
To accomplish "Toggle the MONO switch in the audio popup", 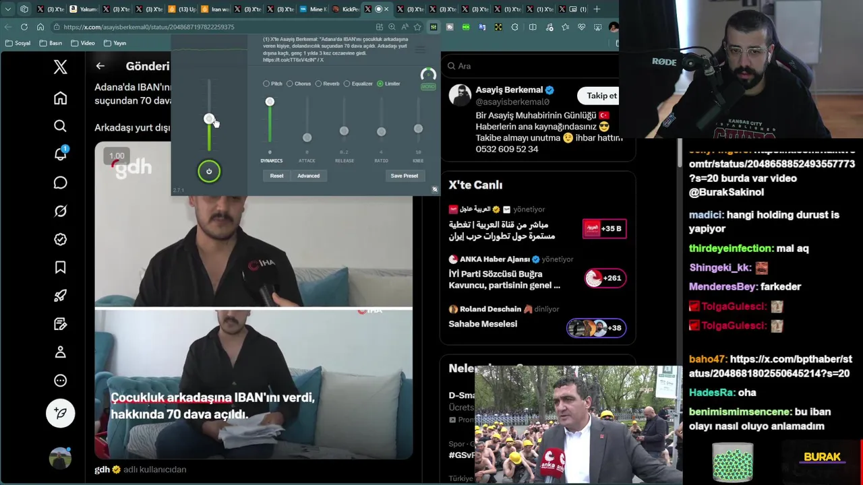I will 428,87.
